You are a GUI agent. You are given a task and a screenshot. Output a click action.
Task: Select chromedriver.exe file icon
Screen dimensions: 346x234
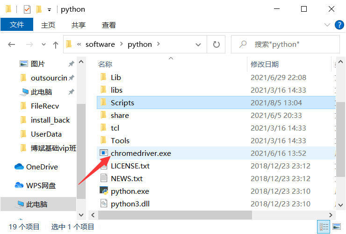(103, 153)
